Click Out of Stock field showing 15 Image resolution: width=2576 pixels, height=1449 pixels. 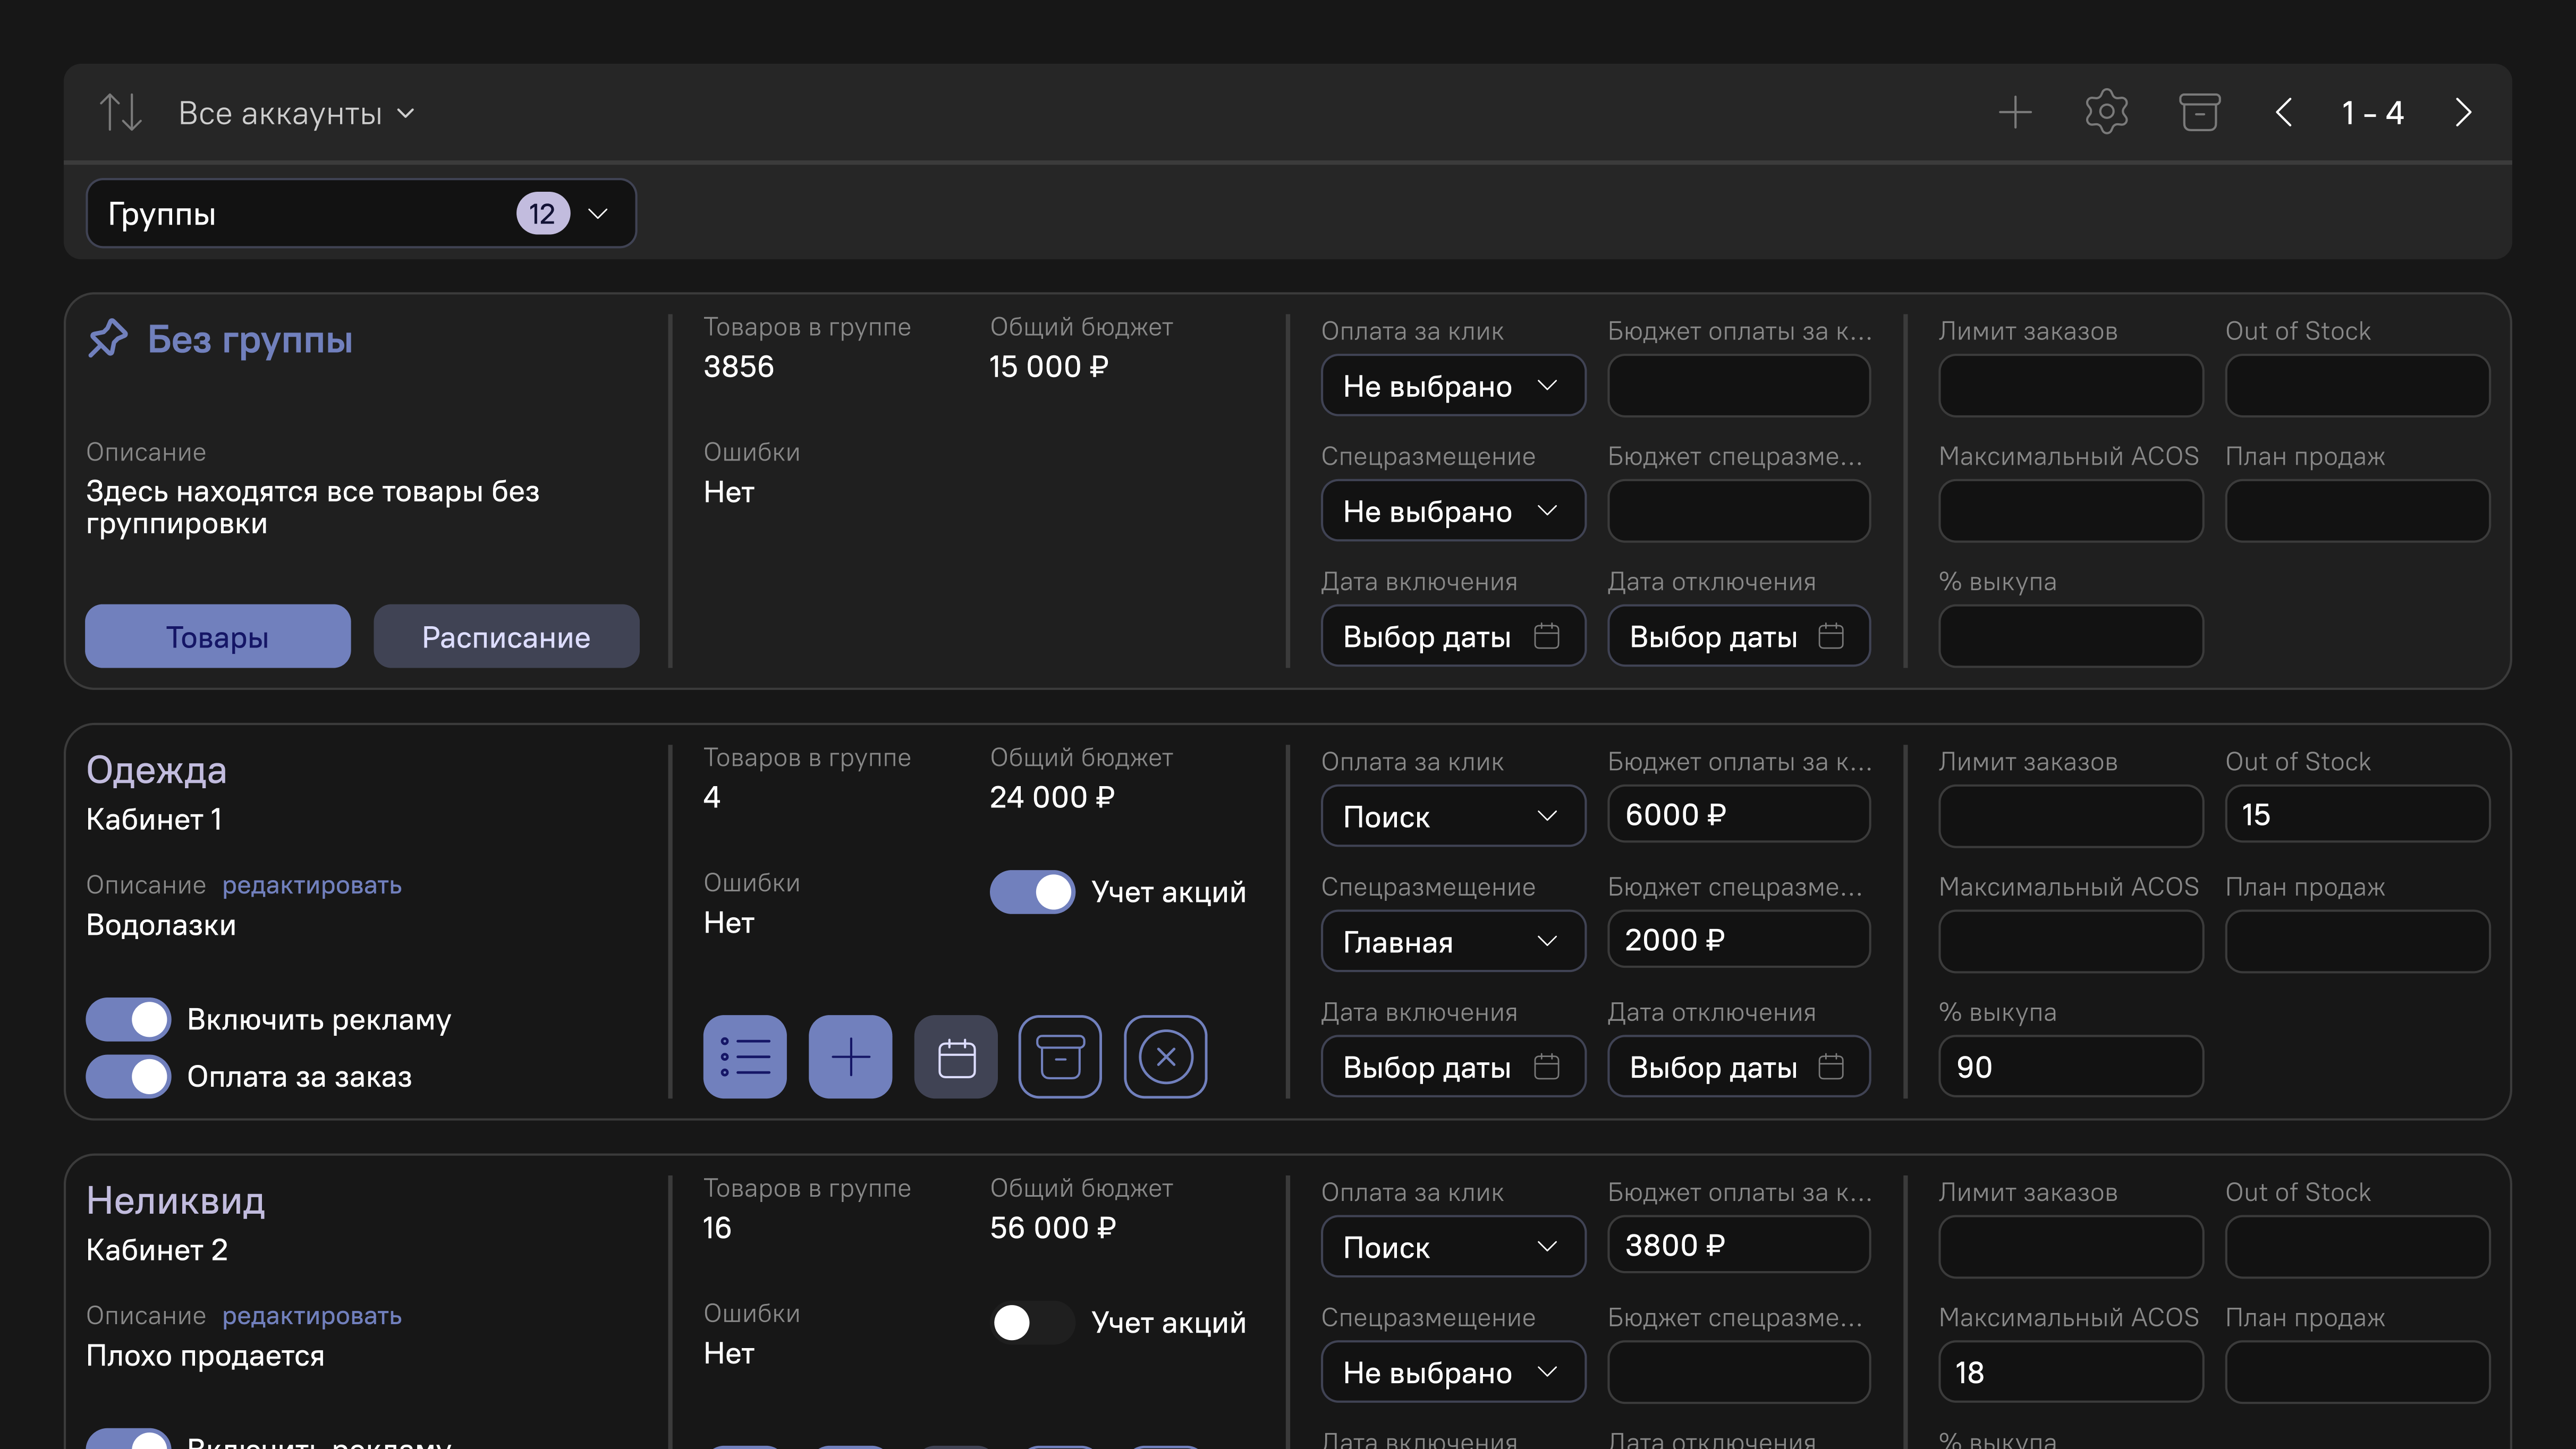2356,814
